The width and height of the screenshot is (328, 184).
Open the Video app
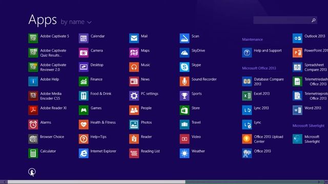(190, 139)
